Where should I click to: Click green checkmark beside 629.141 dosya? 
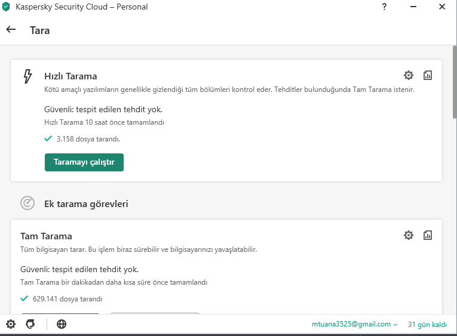[x=24, y=298]
